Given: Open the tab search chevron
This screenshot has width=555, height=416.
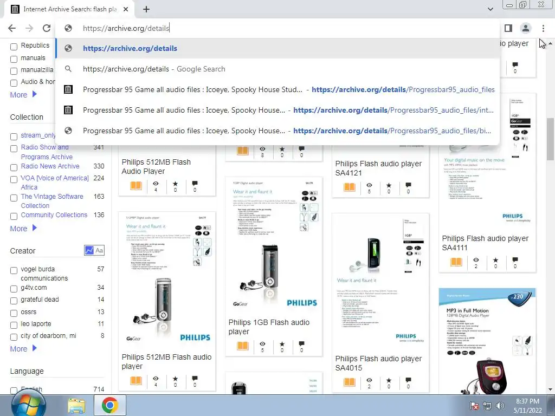Looking at the screenshot, I should (x=490, y=9).
